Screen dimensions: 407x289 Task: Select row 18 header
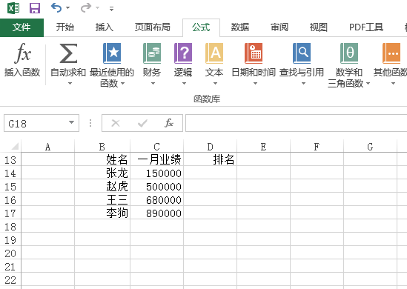click(10, 227)
